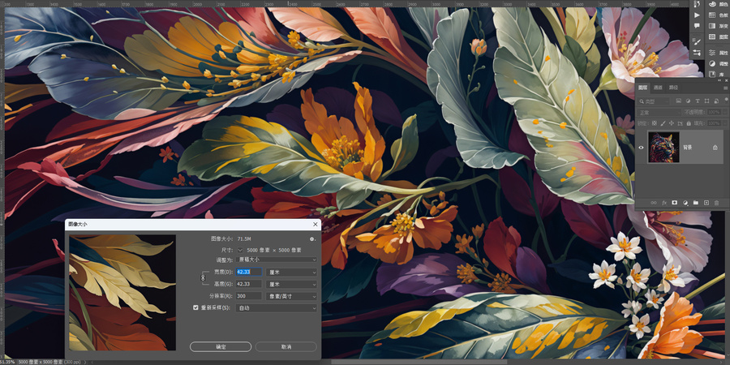Click lock icon on 背景 layer
Image resolution: width=730 pixels, height=365 pixels.
(x=715, y=148)
